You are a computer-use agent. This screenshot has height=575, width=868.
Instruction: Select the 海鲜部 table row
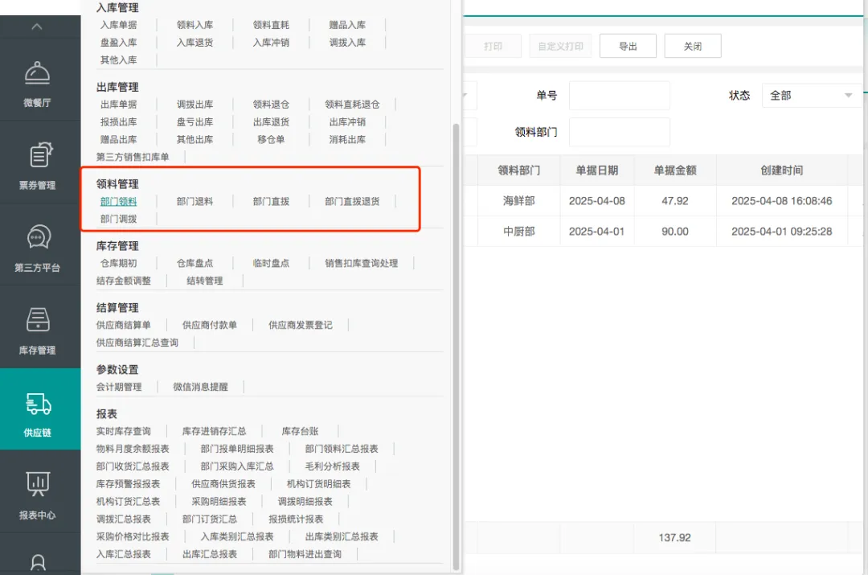click(x=518, y=201)
